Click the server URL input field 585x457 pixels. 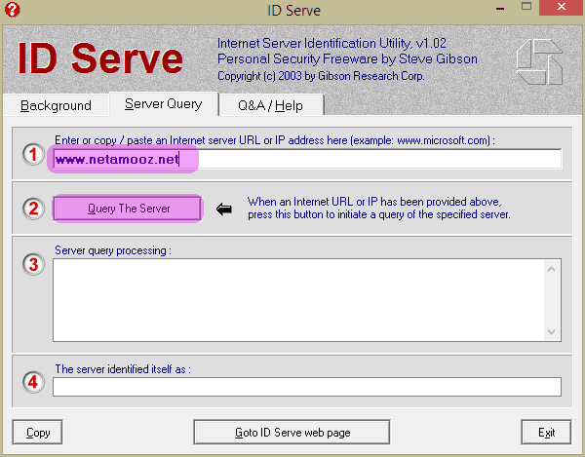click(x=307, y=160)
